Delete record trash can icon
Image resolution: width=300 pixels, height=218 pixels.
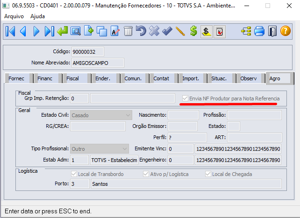click(128, 31)
